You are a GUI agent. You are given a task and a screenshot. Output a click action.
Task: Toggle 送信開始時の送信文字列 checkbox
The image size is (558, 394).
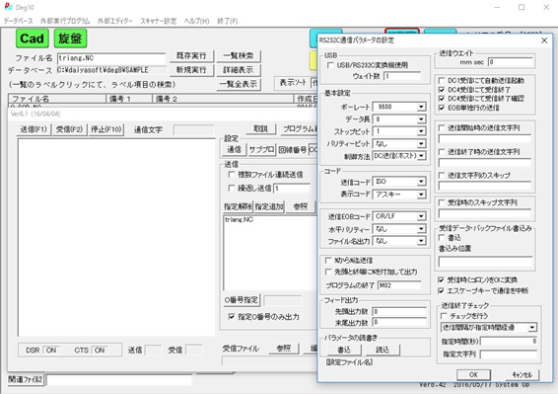442,127
